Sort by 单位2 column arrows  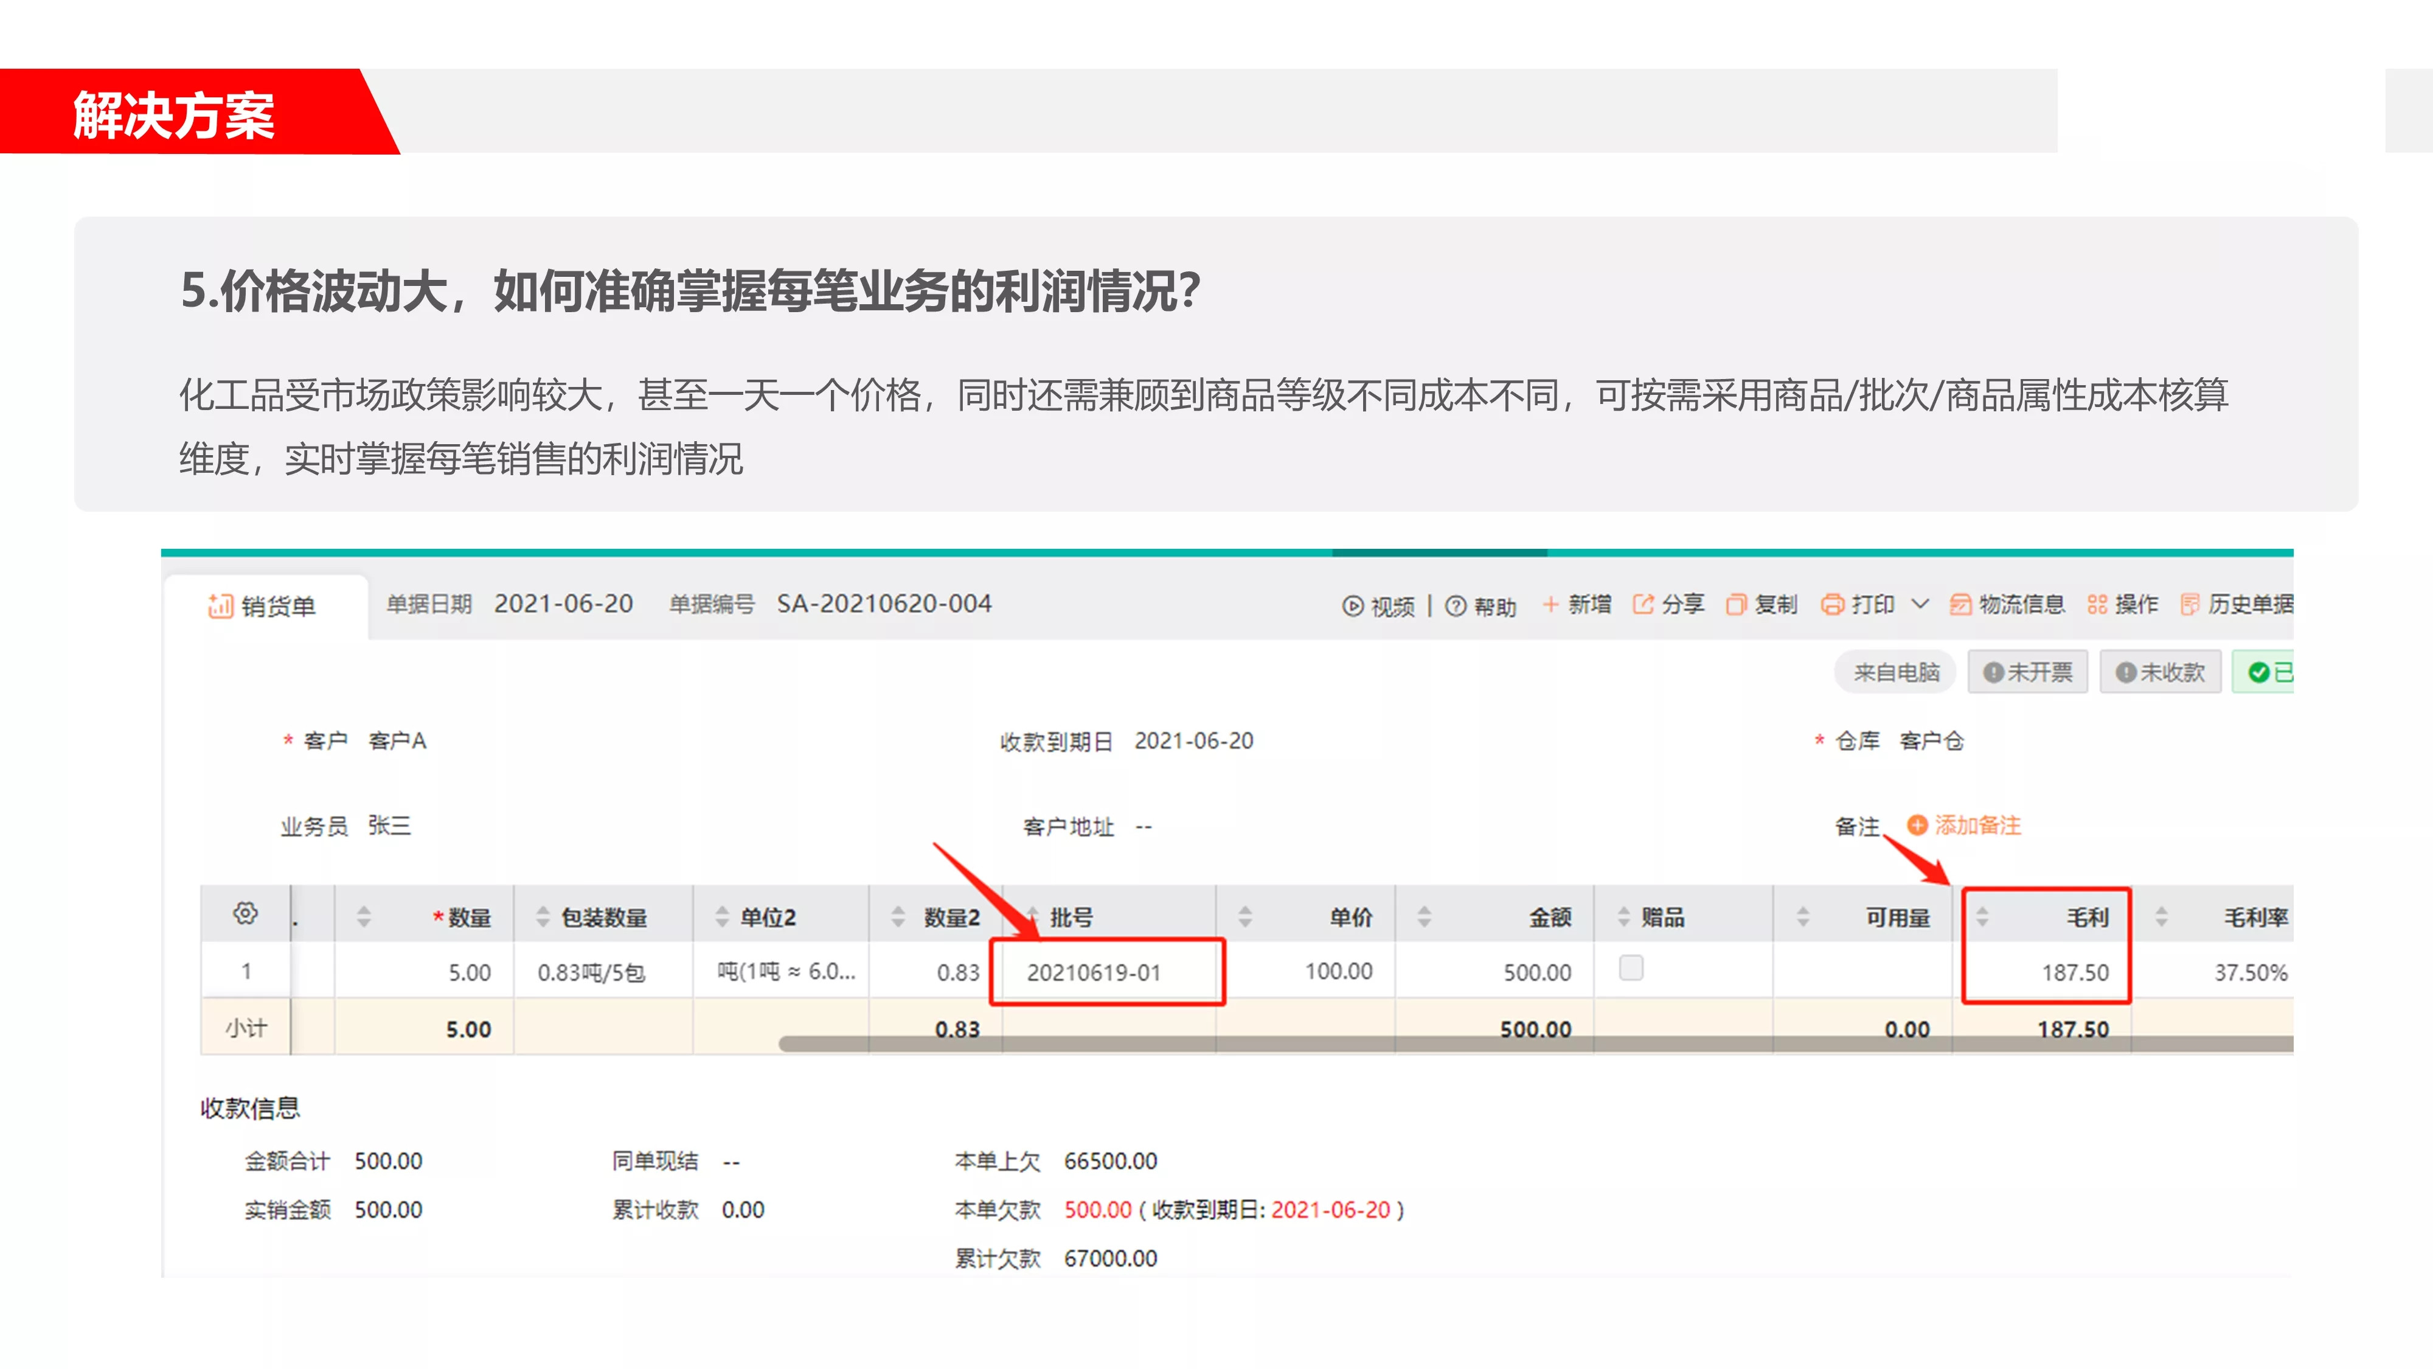point(721,916)
